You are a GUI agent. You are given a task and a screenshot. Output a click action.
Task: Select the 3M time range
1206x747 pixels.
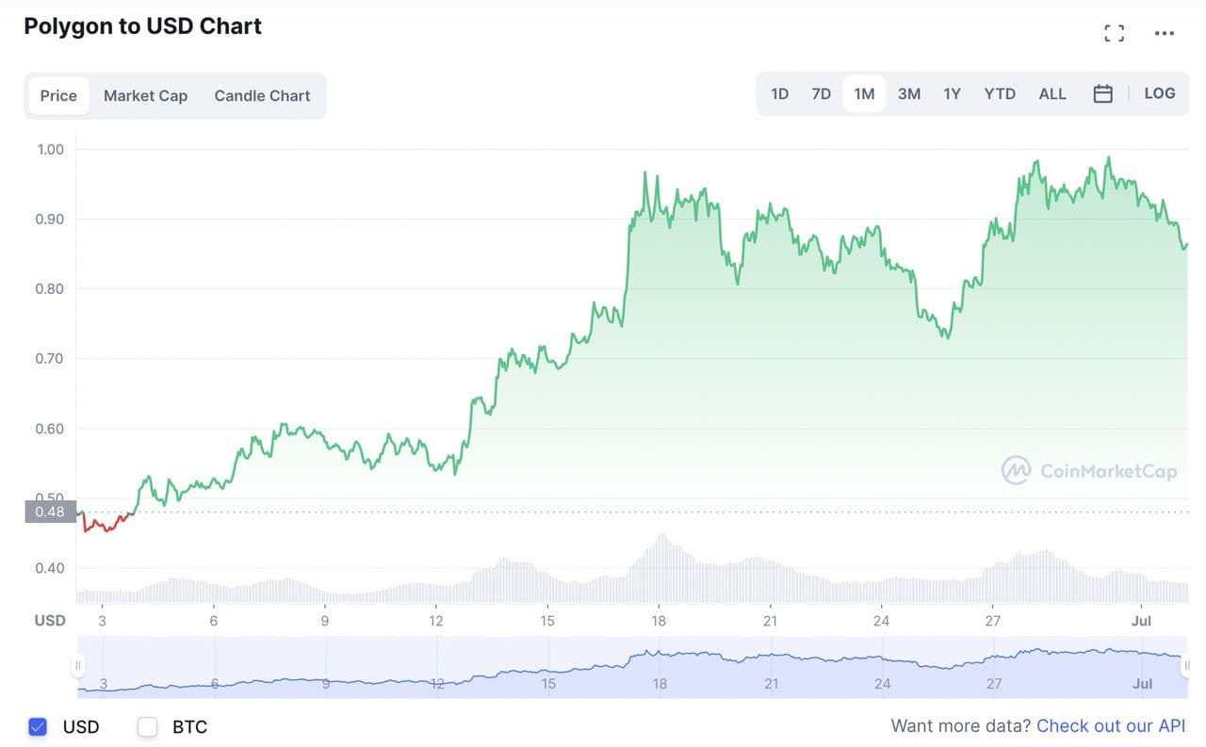908,94
